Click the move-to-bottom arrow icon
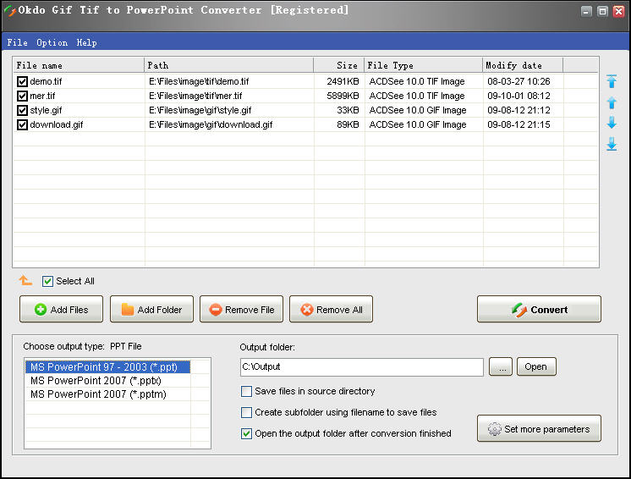This screenshot has height=479, width=631. (x=612, y=145)
